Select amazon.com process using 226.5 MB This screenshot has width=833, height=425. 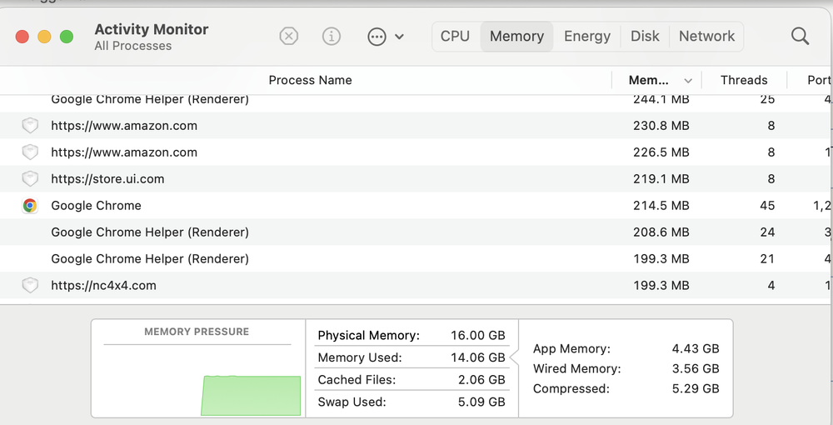point(124,152)
